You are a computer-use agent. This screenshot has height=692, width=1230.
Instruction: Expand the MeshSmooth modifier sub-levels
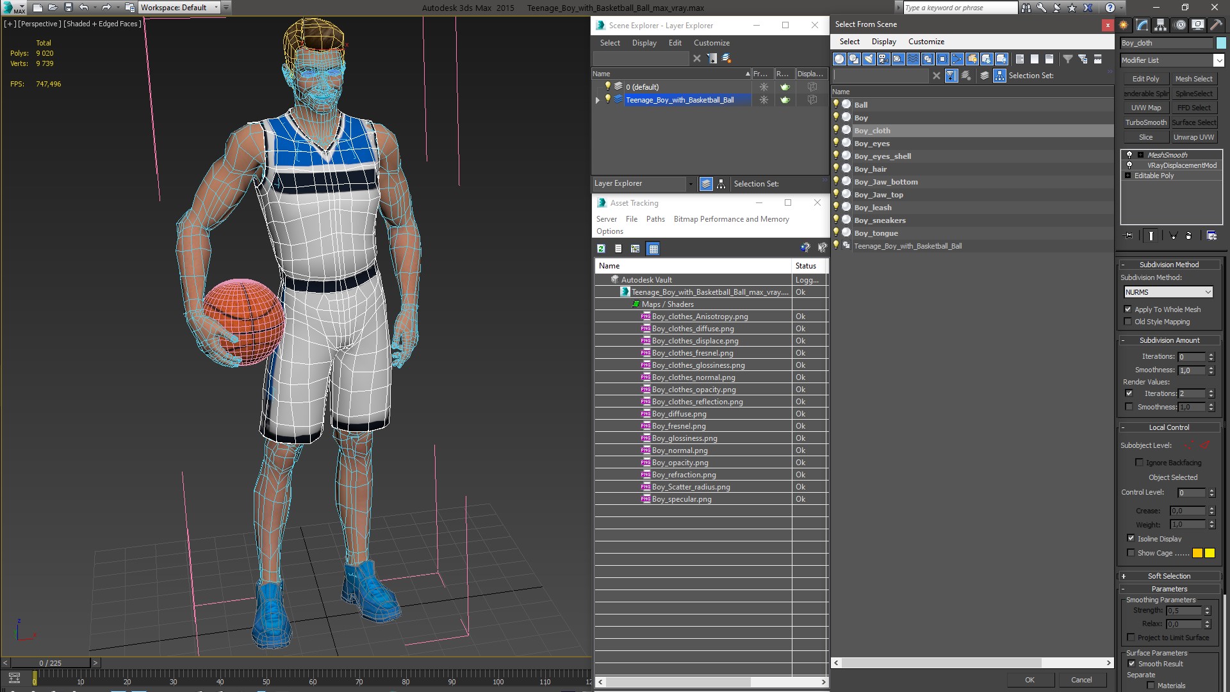coord(1140,155)
